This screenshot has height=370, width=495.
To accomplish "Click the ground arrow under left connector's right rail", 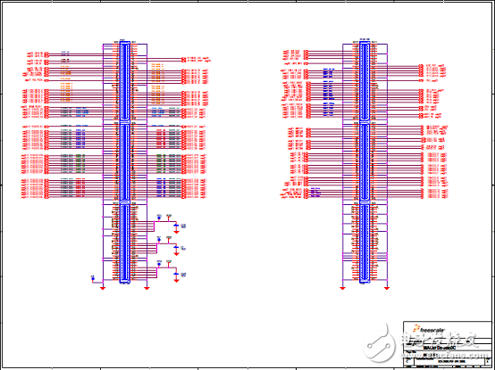I will coord(147,288).
